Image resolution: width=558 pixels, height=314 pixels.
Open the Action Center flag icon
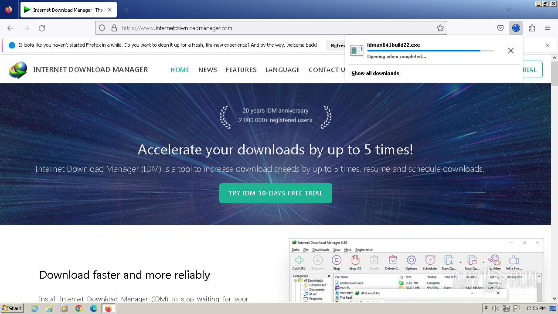pyautogui.click(x=517, y=308)
